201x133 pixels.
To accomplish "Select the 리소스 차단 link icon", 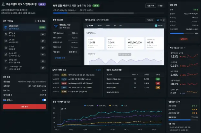I will point(5,54).
